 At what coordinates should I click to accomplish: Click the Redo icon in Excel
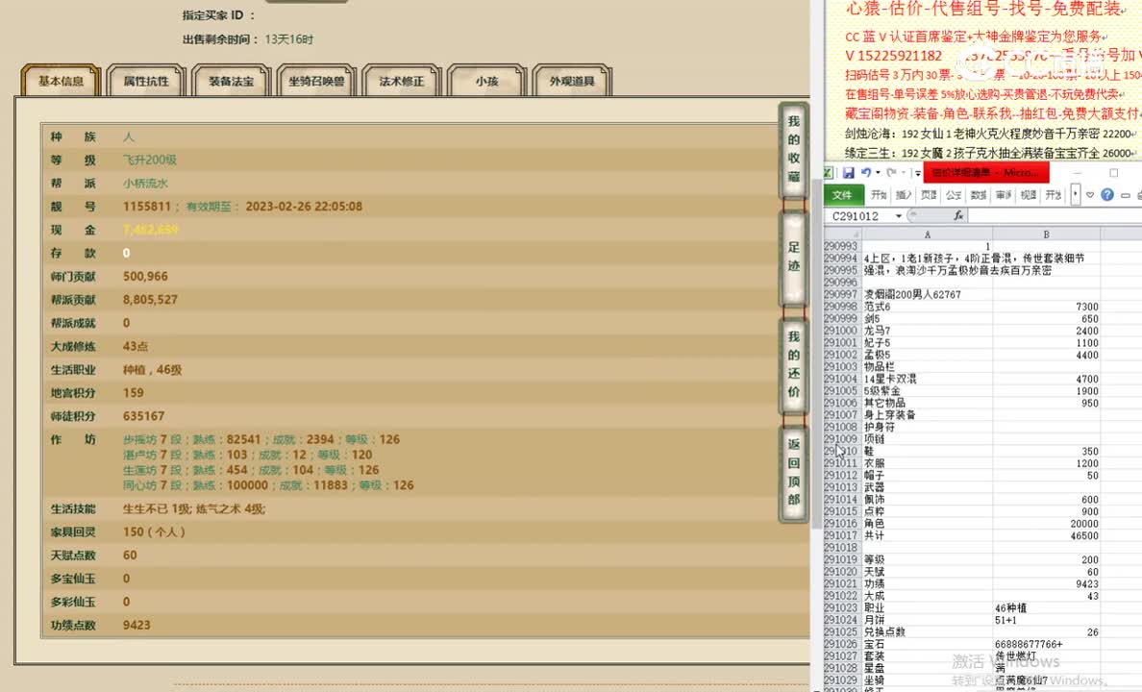pos(891,172)
